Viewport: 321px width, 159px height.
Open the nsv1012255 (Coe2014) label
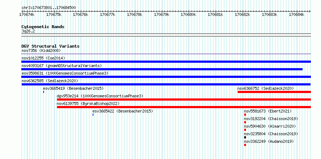[x=43, y=58]
